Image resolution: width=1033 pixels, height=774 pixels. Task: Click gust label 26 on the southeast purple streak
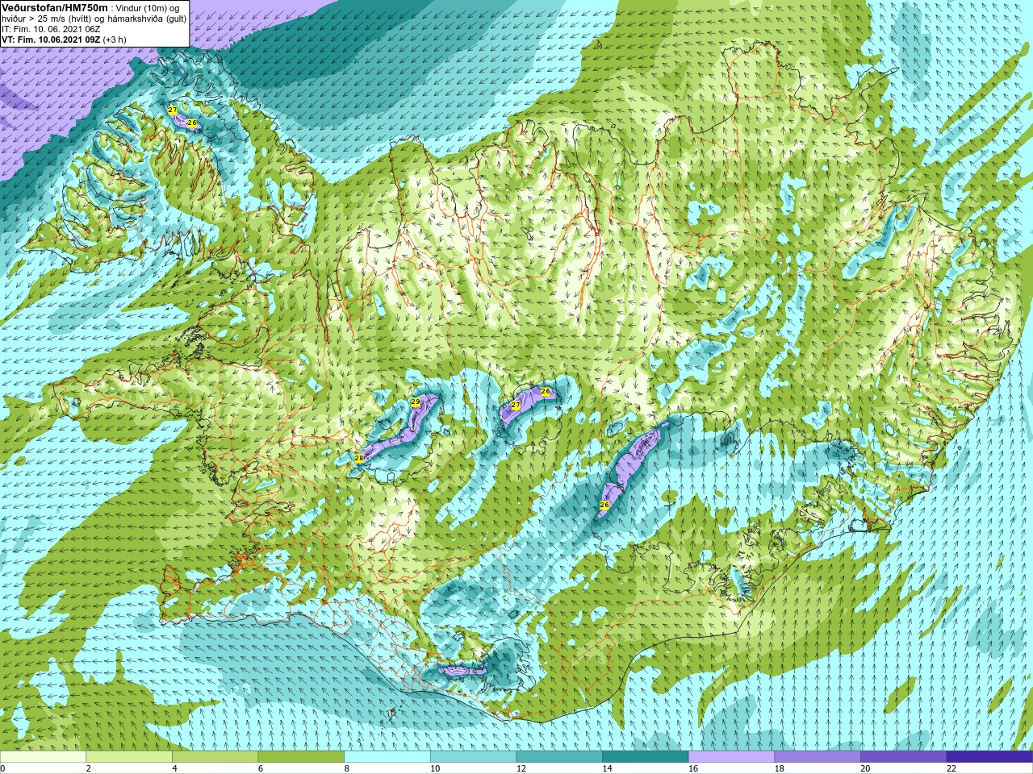tap(604, 505)
